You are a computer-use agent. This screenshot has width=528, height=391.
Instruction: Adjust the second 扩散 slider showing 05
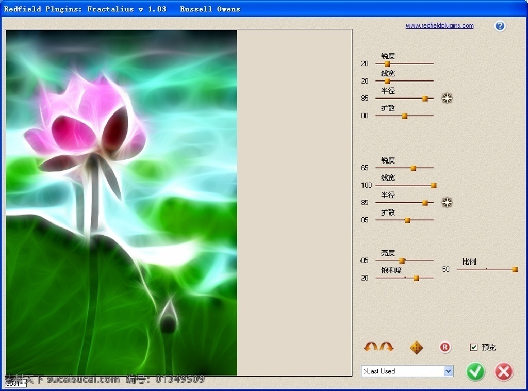click(x=404, y=220)
